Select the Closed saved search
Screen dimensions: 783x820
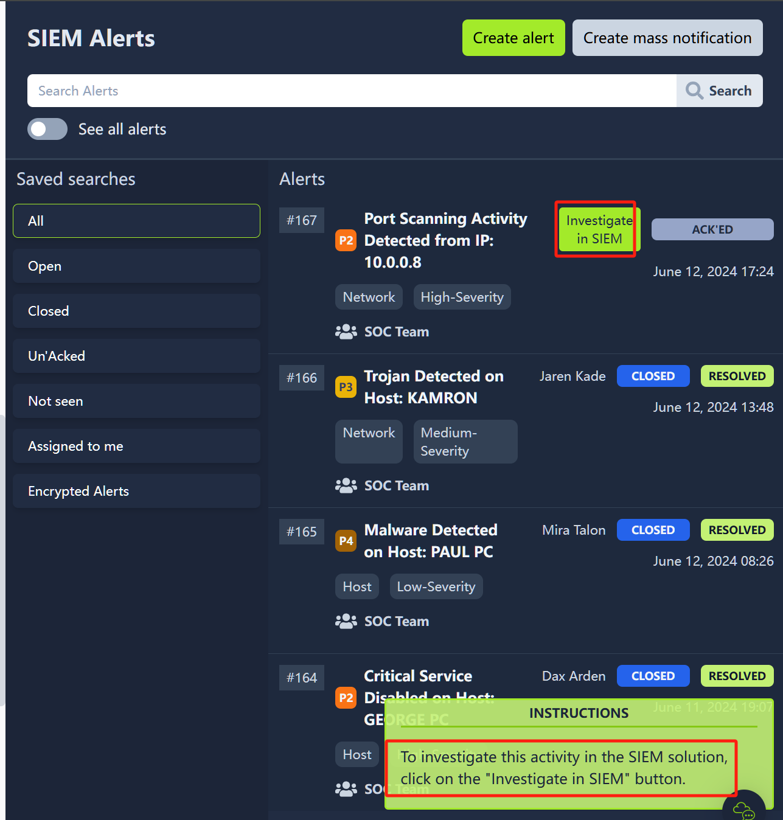(x=136, y=311)
